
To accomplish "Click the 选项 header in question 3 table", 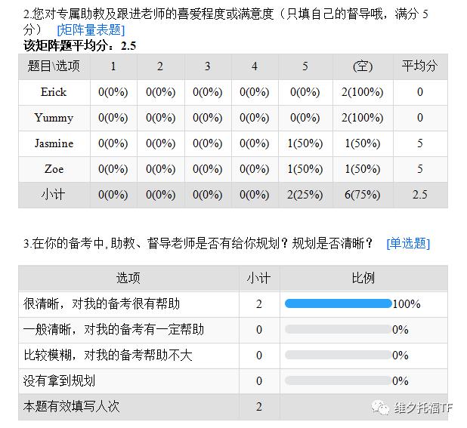I will click(x=128, y=279).
